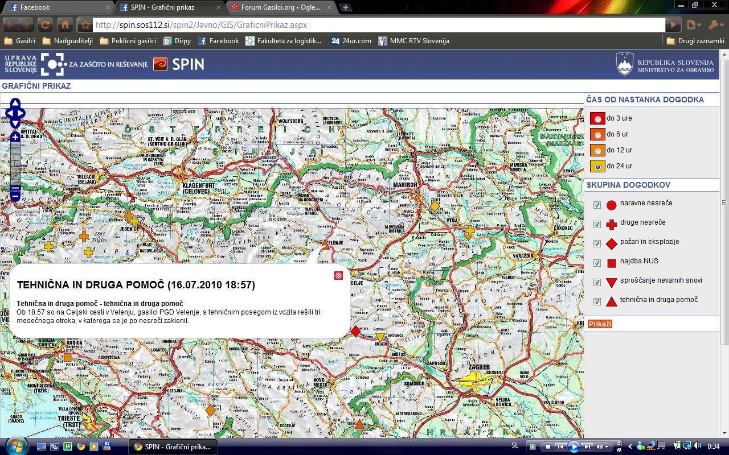Open the browser page menu dropdown
The height and width of the screenshot is (455, 729).
point(693,25)
